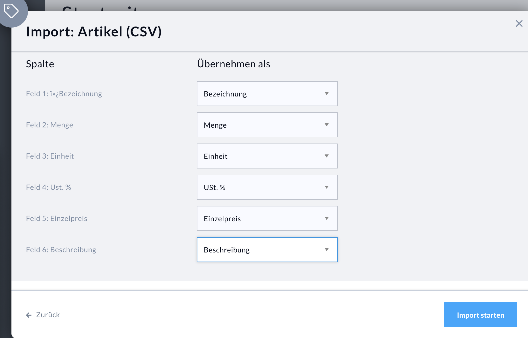This screenshot has width=528, height=338.
Task: Expand the Menge mapping dropdown
Action: (x=267, y=125)
